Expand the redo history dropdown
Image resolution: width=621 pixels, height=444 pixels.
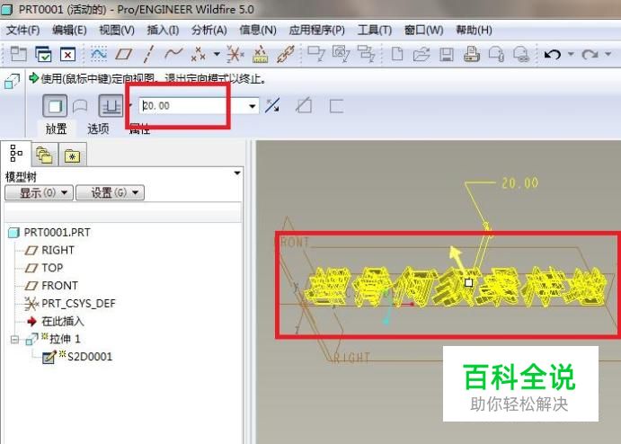pyautogui.click(x=608, y=54)
